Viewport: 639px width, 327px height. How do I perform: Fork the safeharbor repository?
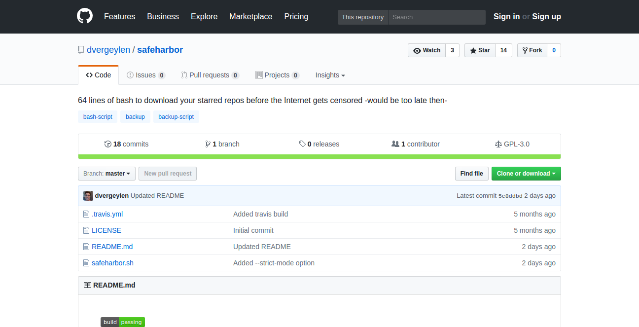[x=532, y=50]
